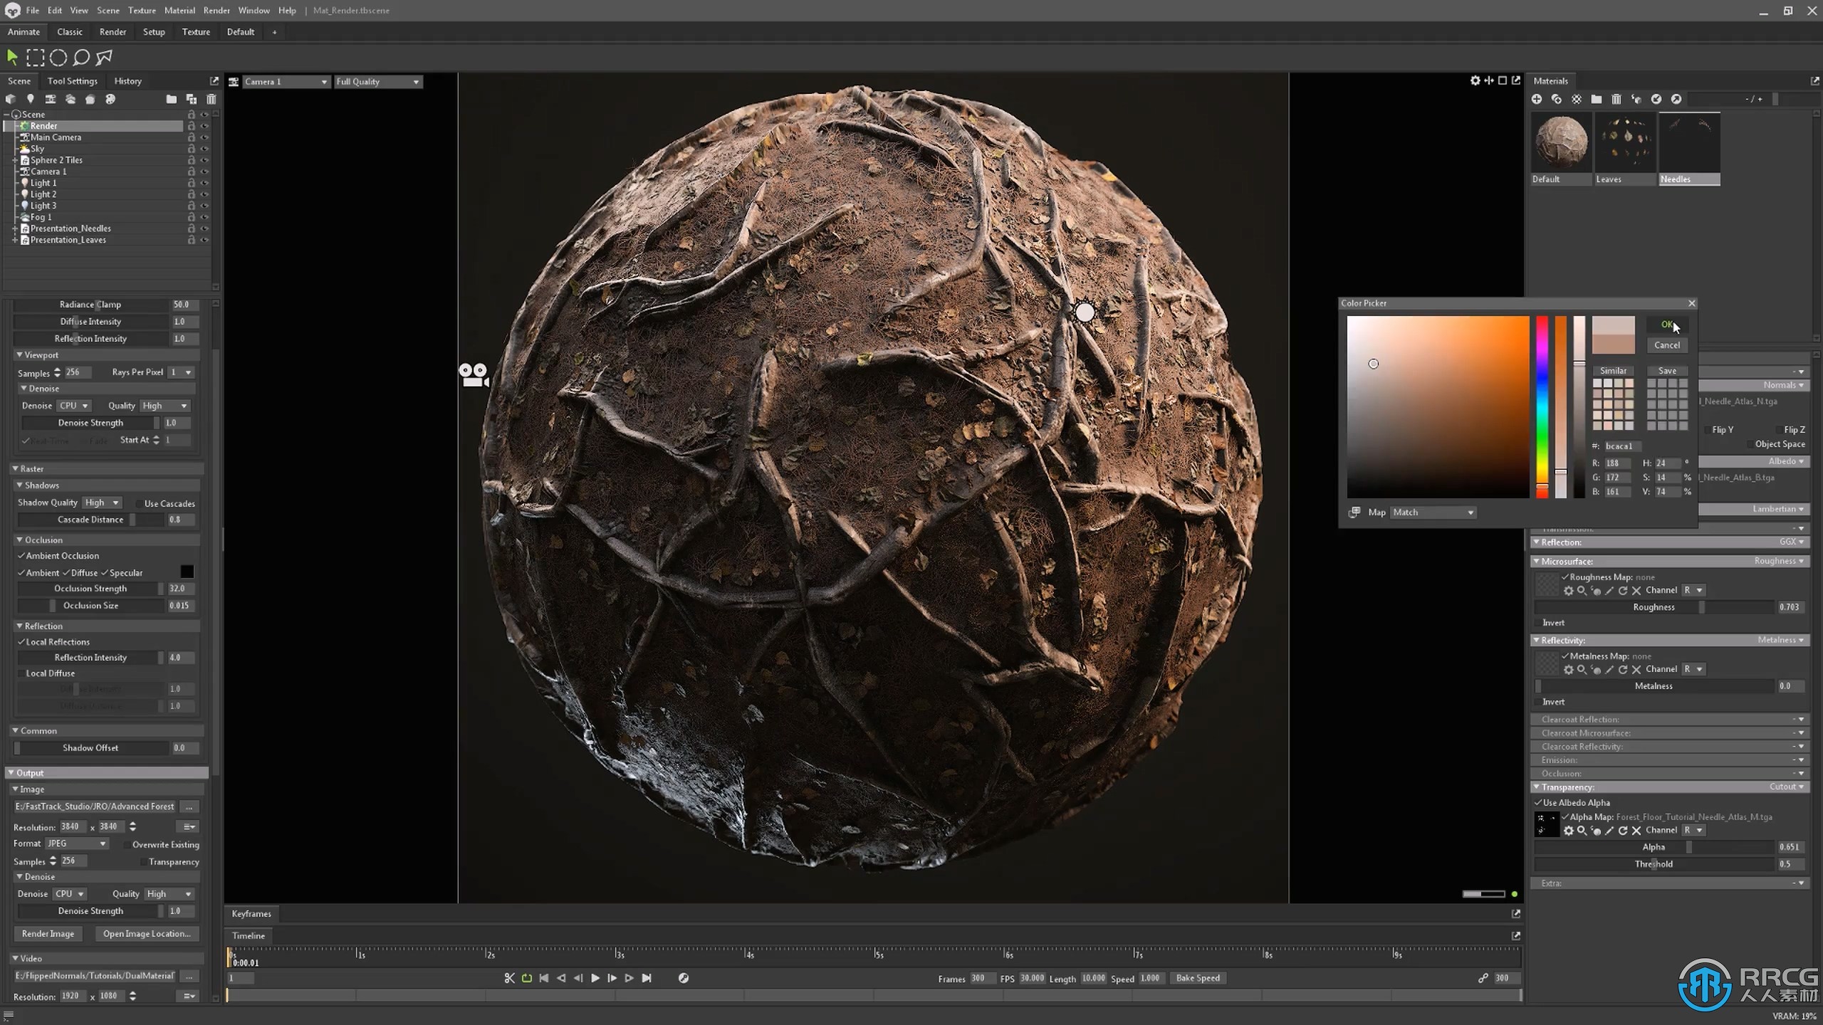Export the selected material
1823x1025 pixels.
(x=1676, y=99)
